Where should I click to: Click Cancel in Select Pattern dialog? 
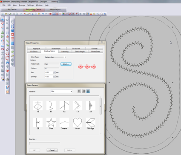pos(52,150)
